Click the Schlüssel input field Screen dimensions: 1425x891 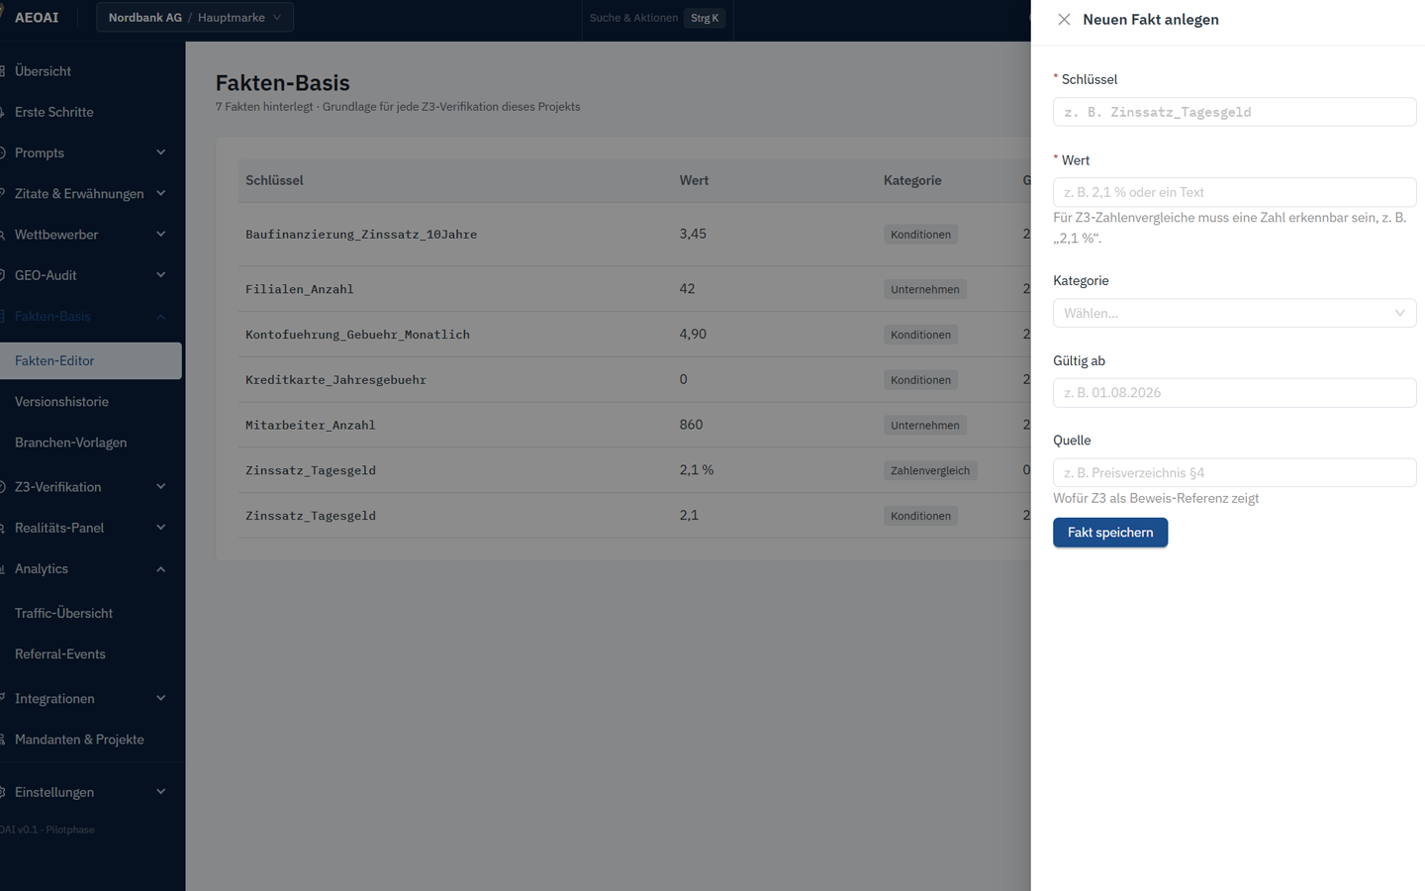1234,112
